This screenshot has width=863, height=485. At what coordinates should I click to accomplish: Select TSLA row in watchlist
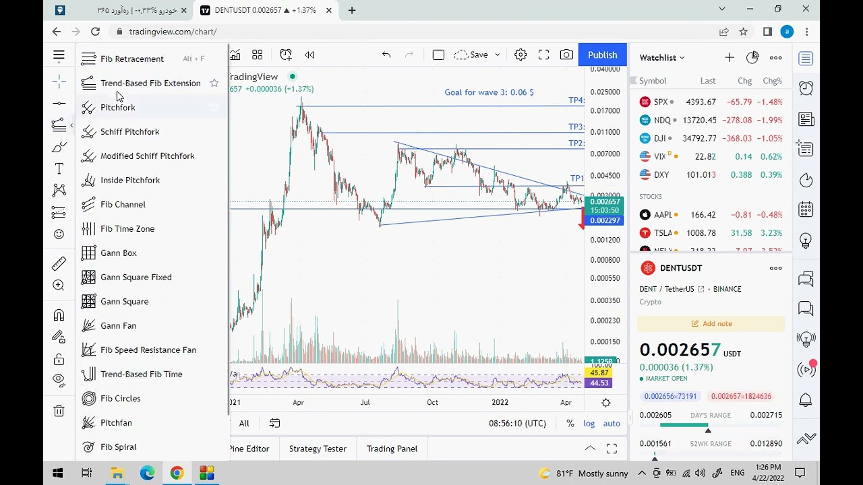tap(711, 232)
